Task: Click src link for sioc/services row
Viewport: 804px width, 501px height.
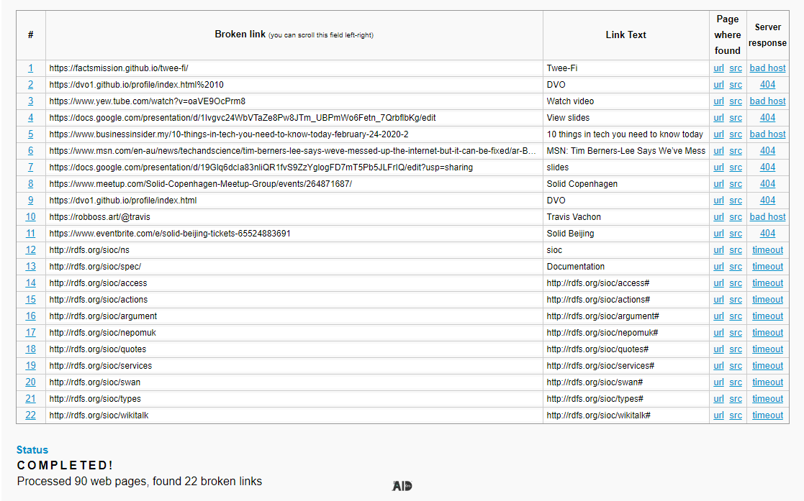Action: point(736,366)
